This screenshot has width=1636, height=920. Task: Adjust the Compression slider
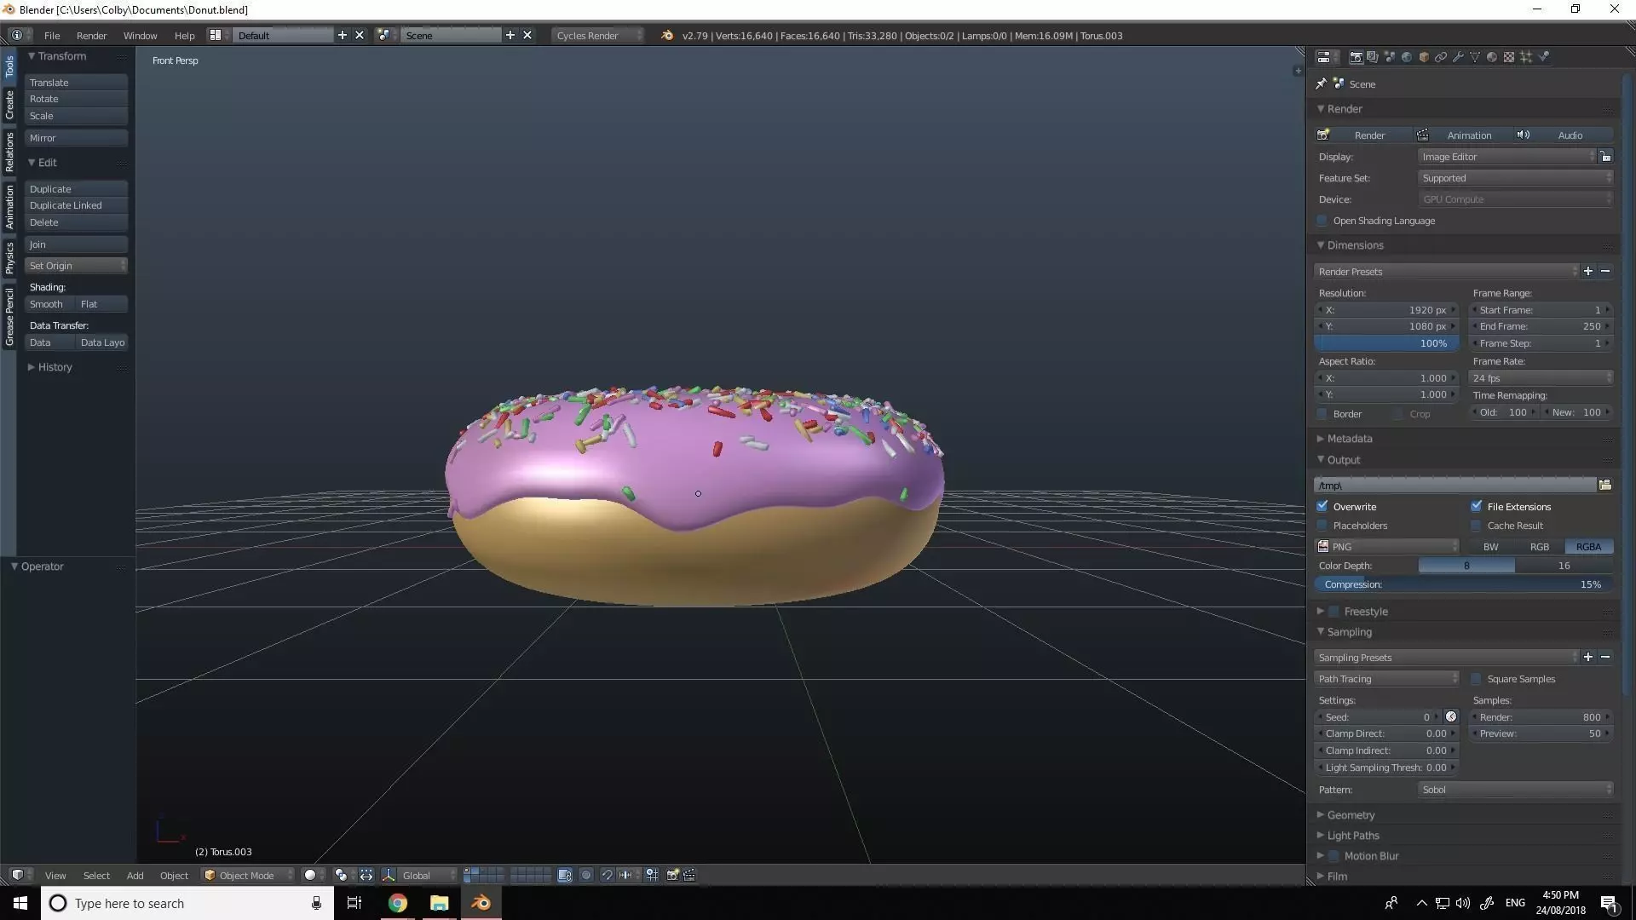tap(1463, 584)
